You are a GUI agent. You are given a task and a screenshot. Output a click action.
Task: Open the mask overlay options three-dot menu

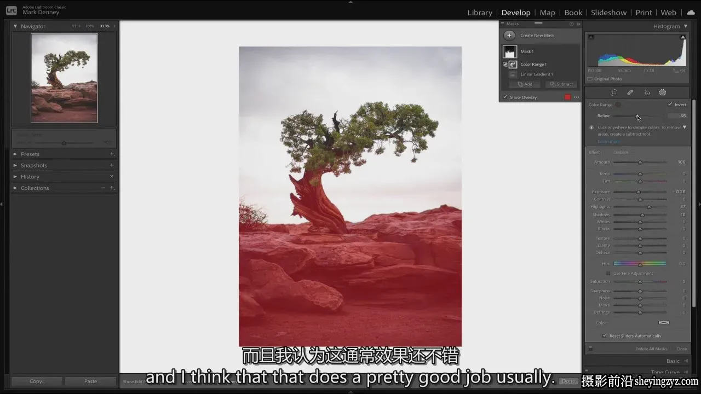[576, 97]
